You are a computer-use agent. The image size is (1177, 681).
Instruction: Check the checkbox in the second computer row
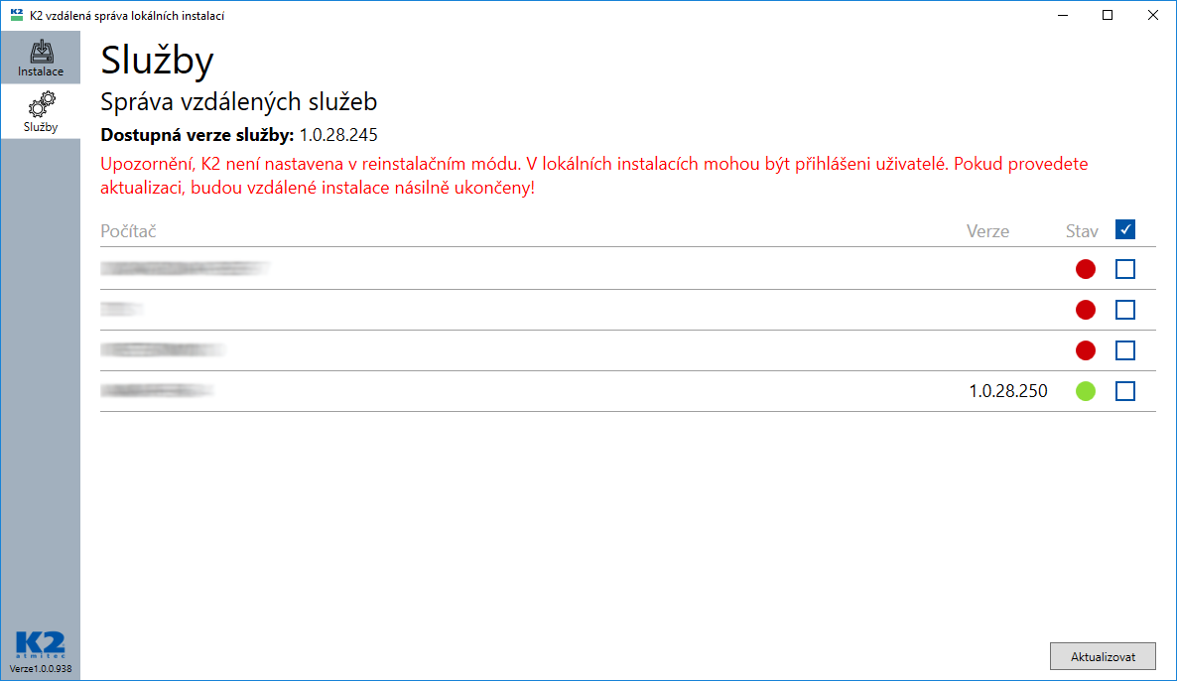pos(1124,310)
